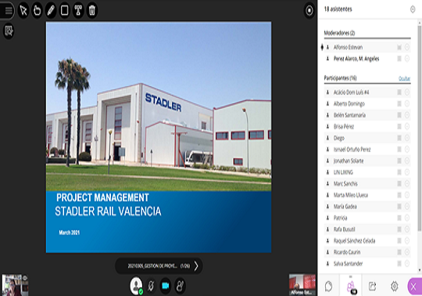Select the text tool
Viewport: 422px width, 296px height.
click(78, 10)
